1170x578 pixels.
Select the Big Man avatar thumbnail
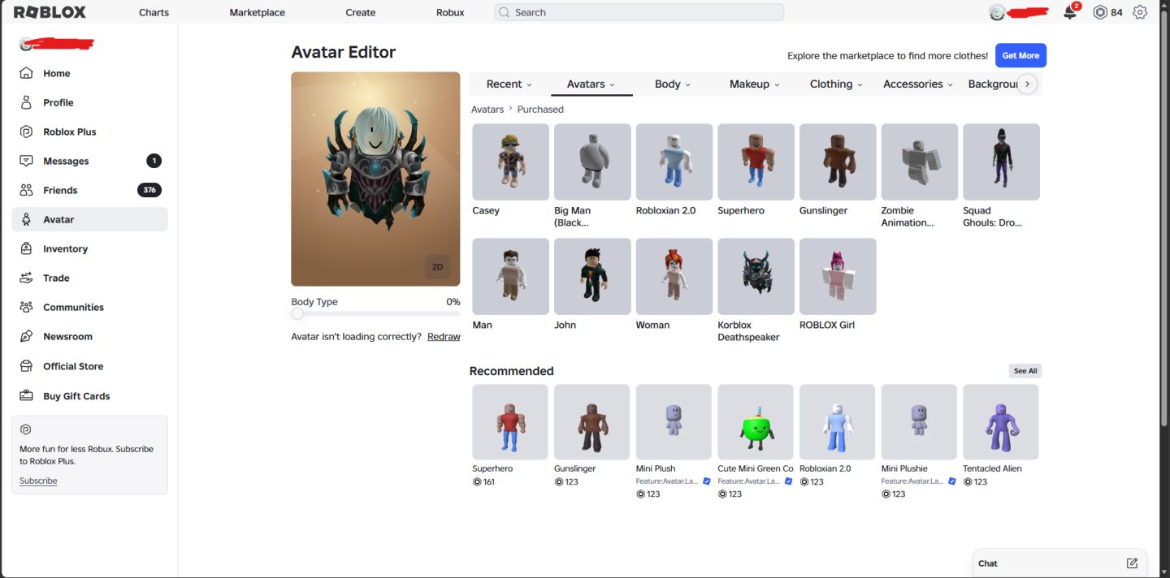592,162
